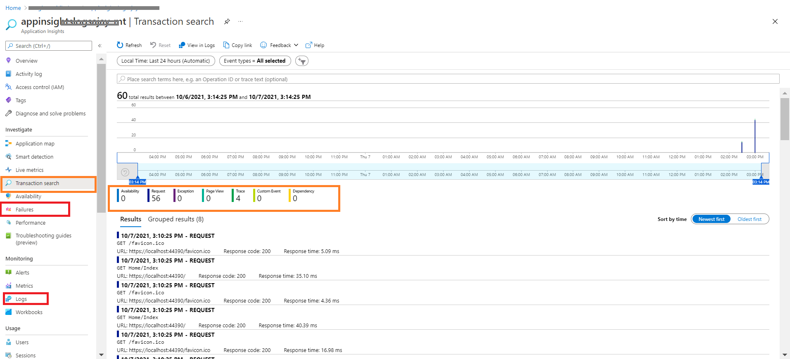The width and height of the screenshot is (790, 359).
Task: Open the GET Home/Index request with 40.39 ms
Action: 443,317
